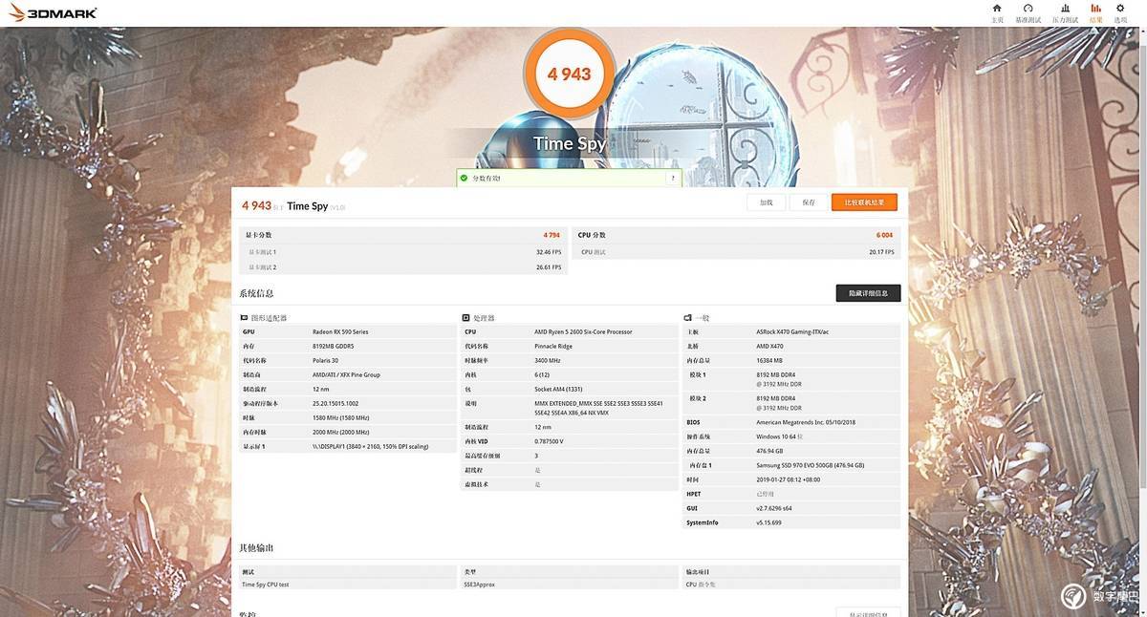Screen dimensions: 1147x617
Task: Click driver version 25.20.15015.1002
Action: [x=335, y=403]
